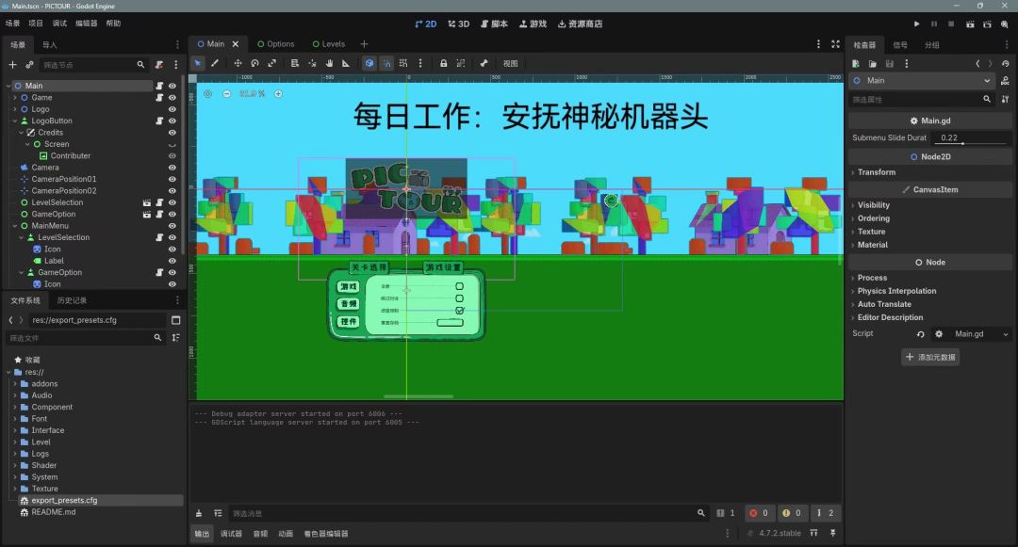Open the Main node selector dropdown
The image size is (1018, 547).
pyautogui.click(x=922, y=81)
